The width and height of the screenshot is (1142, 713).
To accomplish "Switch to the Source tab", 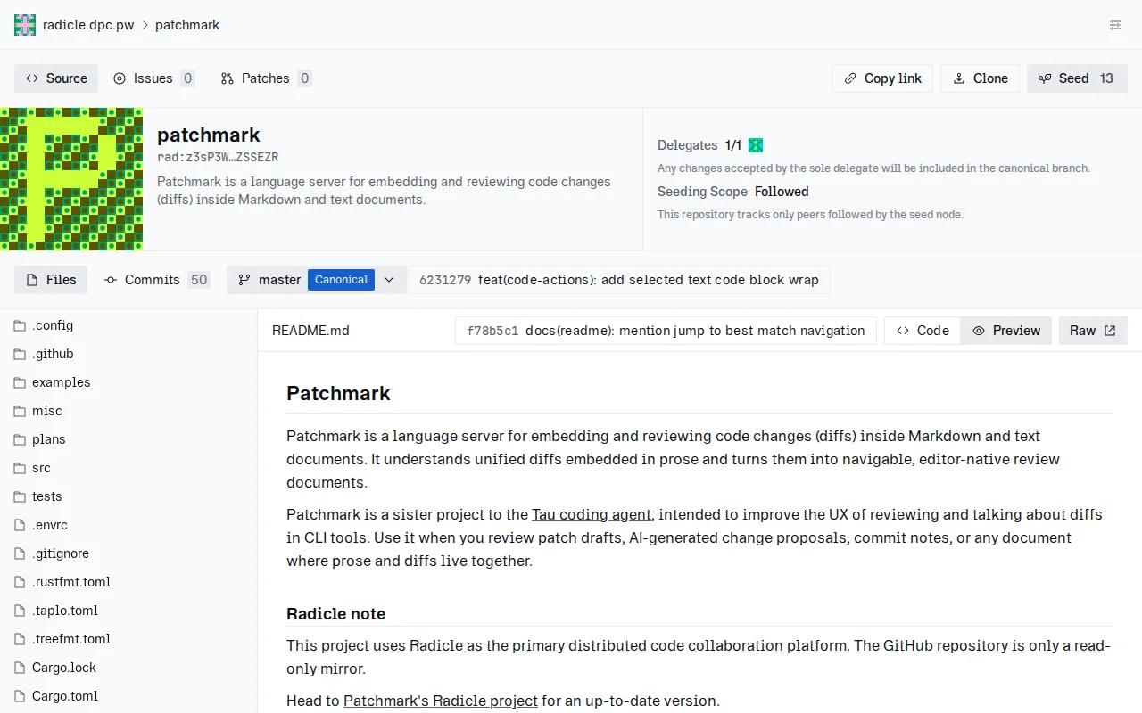I will [x=56, y=78].
